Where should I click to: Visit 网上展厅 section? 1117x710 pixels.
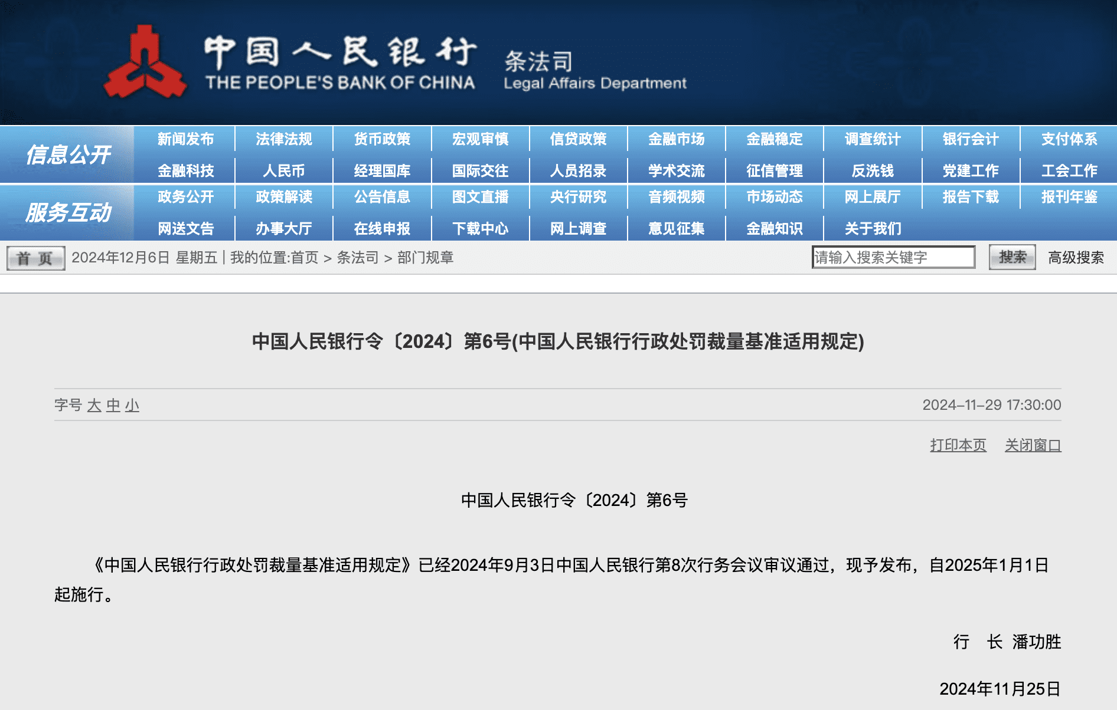pos(873,197)
